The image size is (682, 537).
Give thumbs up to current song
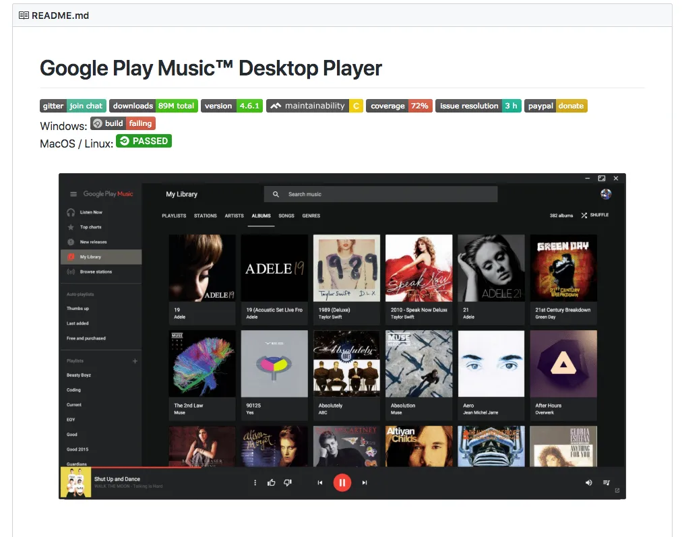point(272,482)
